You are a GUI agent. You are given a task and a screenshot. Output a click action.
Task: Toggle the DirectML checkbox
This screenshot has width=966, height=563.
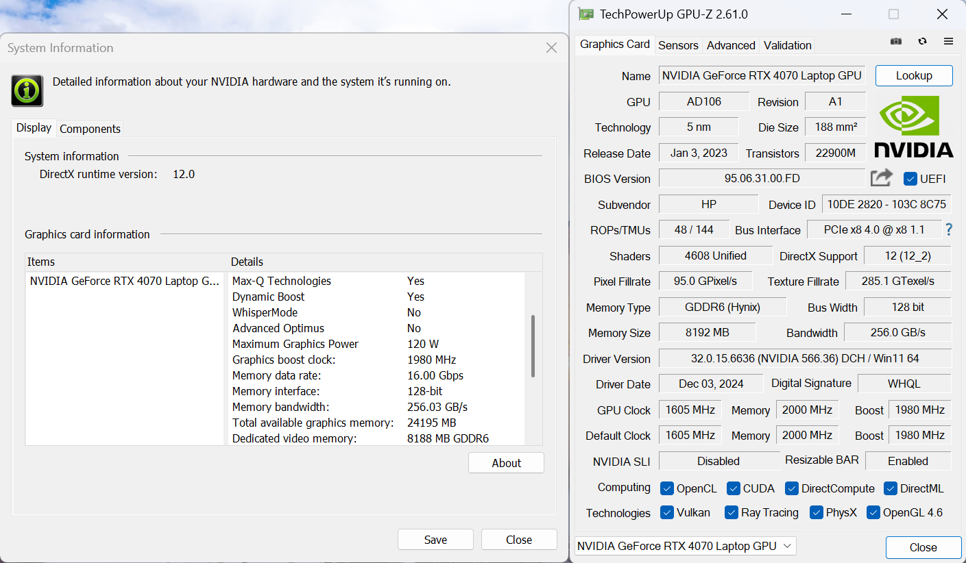point(891,488)
